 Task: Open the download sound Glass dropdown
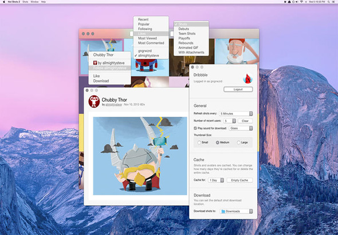point(241,128)
